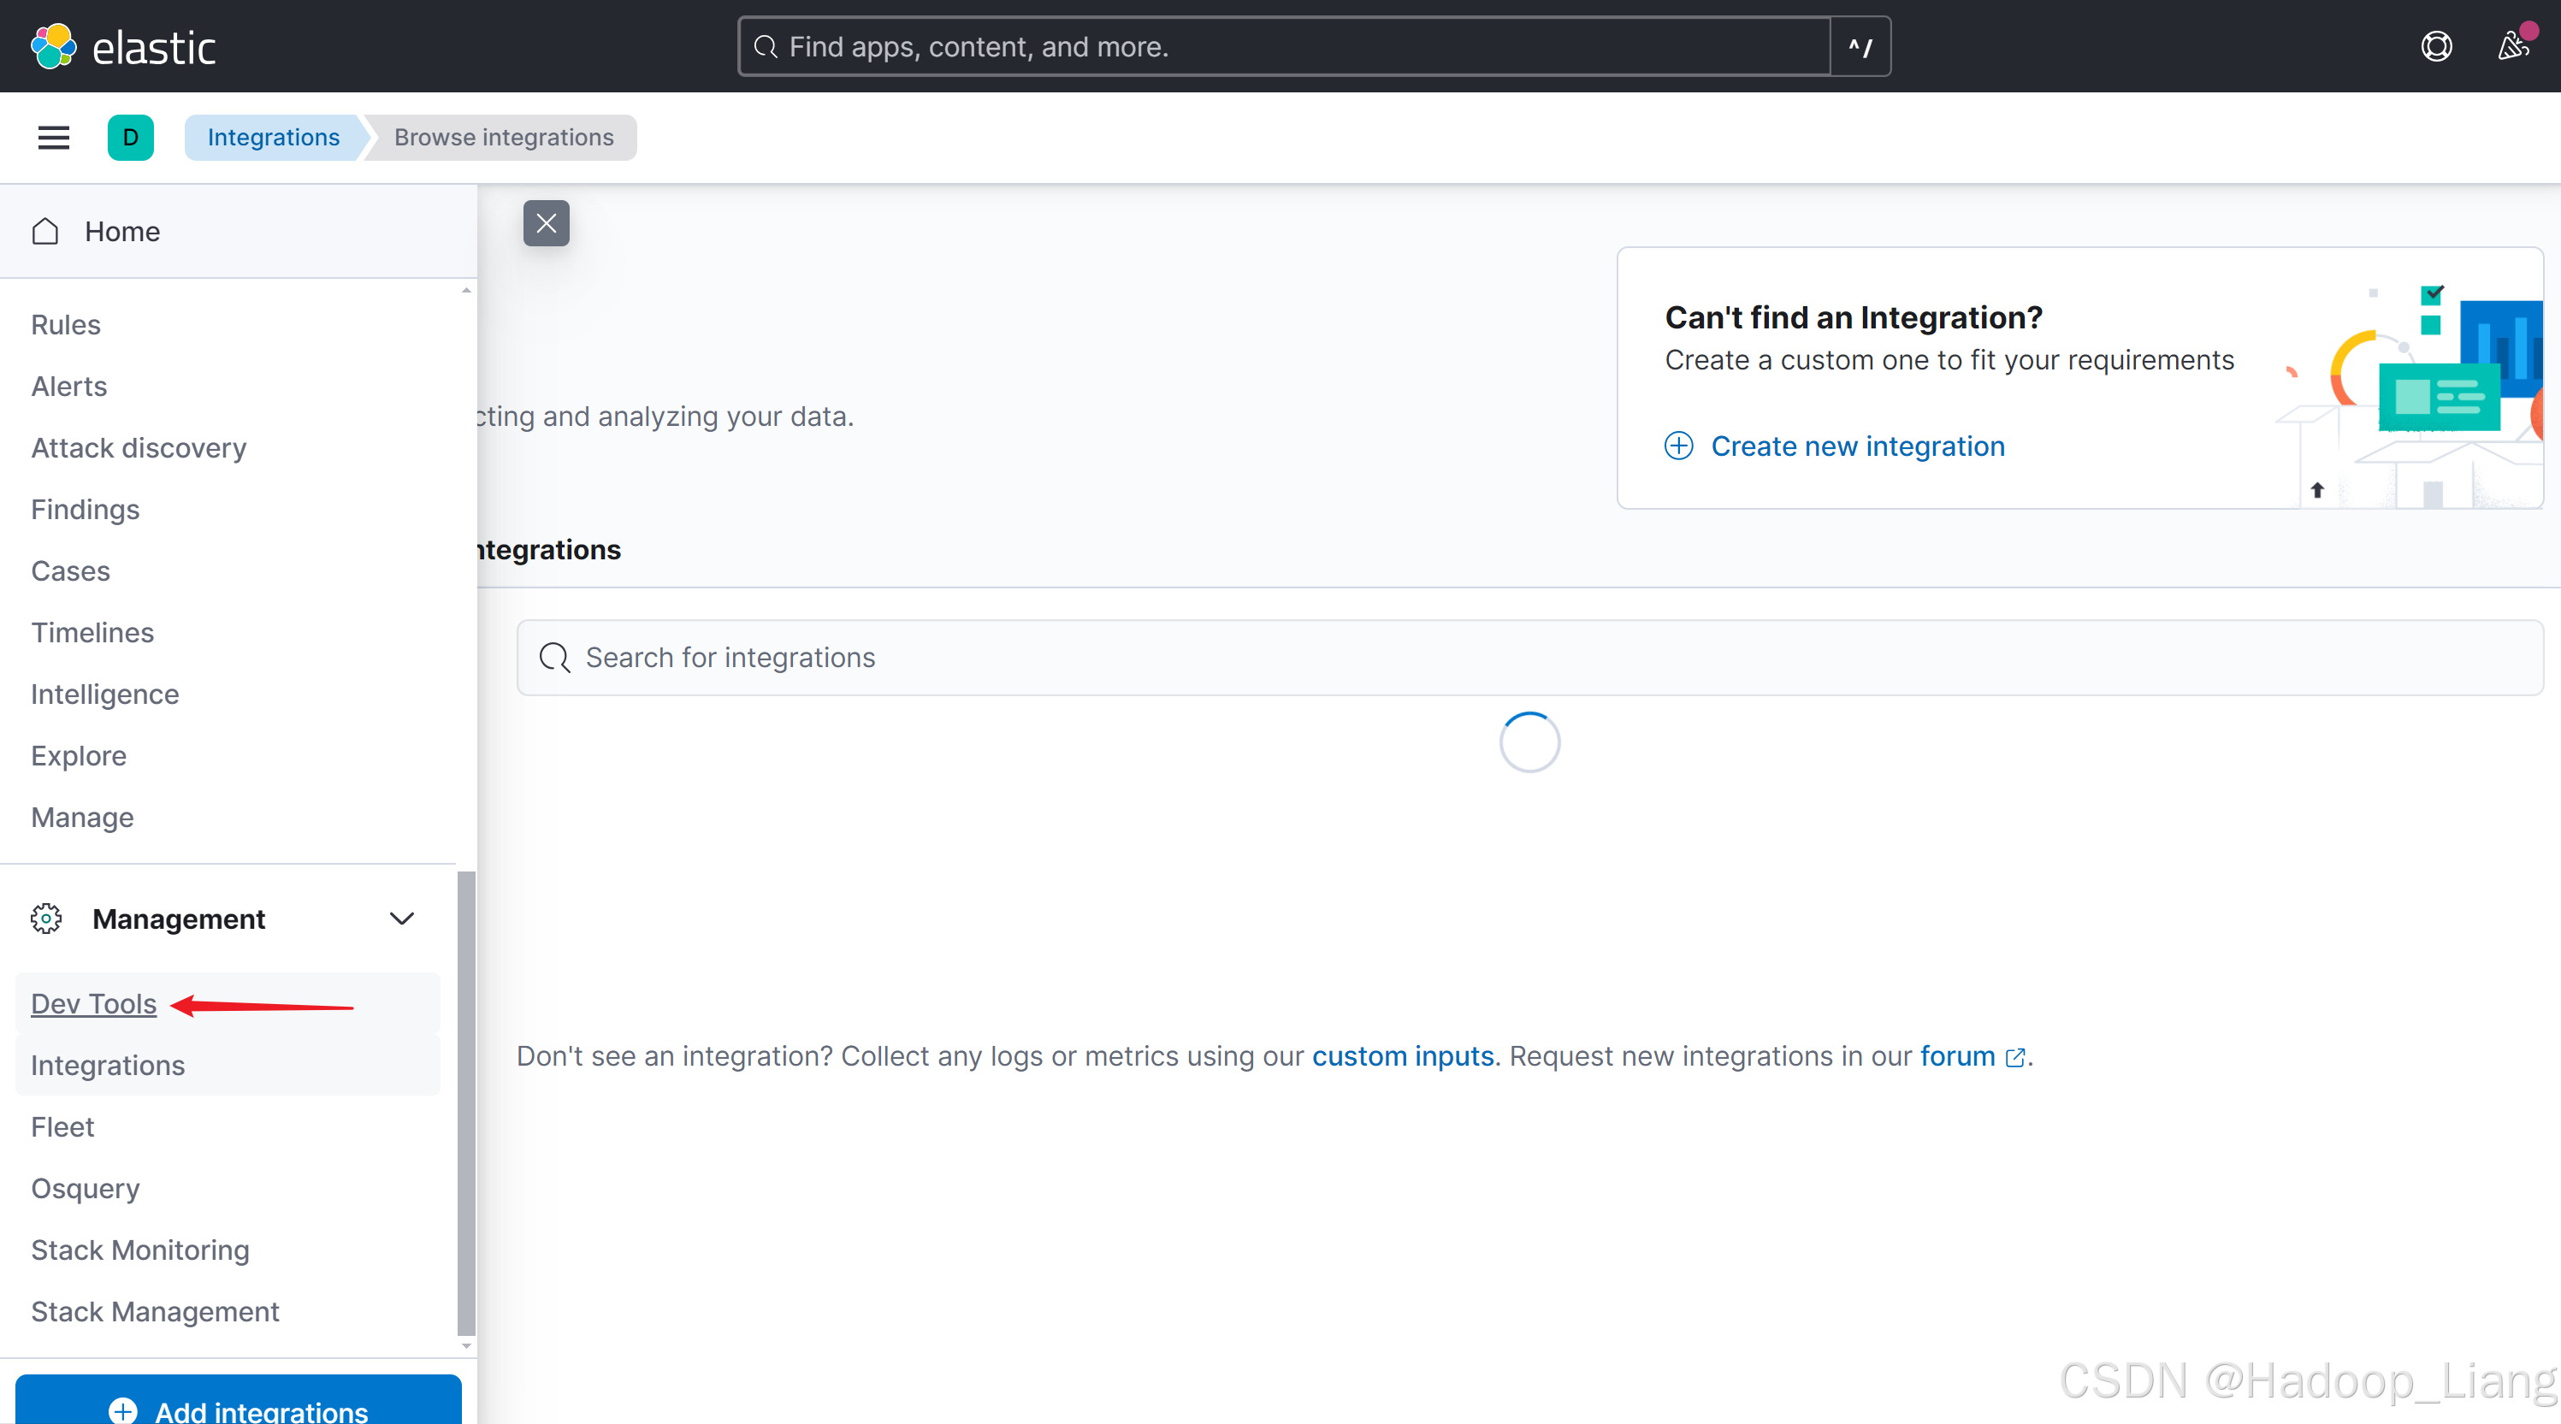Click the Add integrations button
This screenshot has width=2561, height=1424.
pyautogui.click(x=239, y=1401)
